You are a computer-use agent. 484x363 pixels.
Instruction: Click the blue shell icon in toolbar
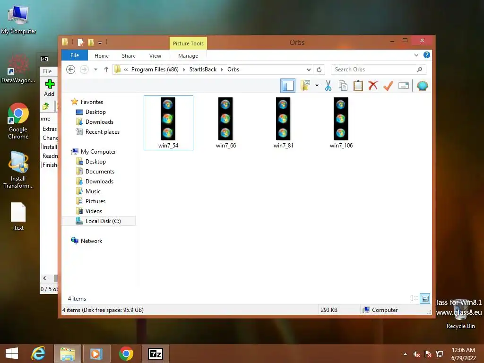(422, 86)
